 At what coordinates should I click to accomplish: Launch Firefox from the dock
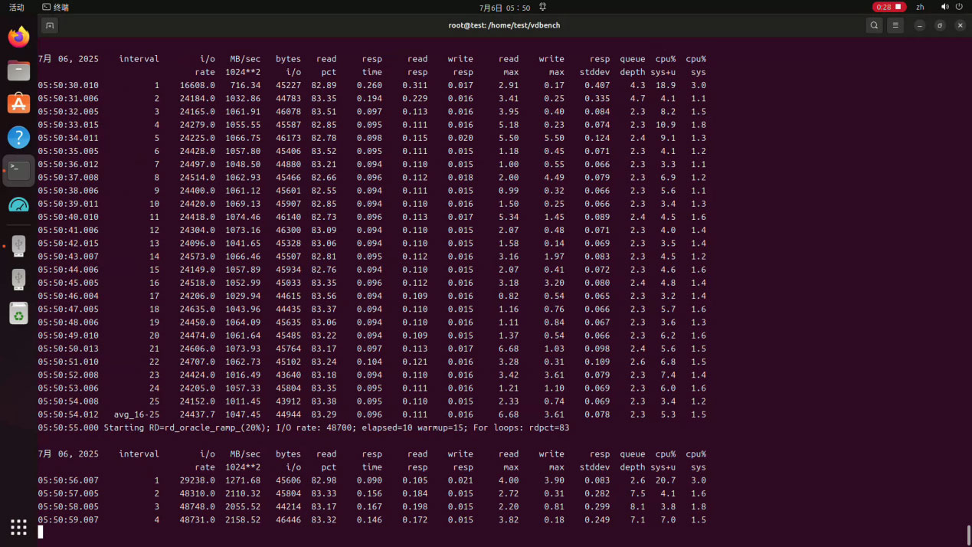(18, 36)
